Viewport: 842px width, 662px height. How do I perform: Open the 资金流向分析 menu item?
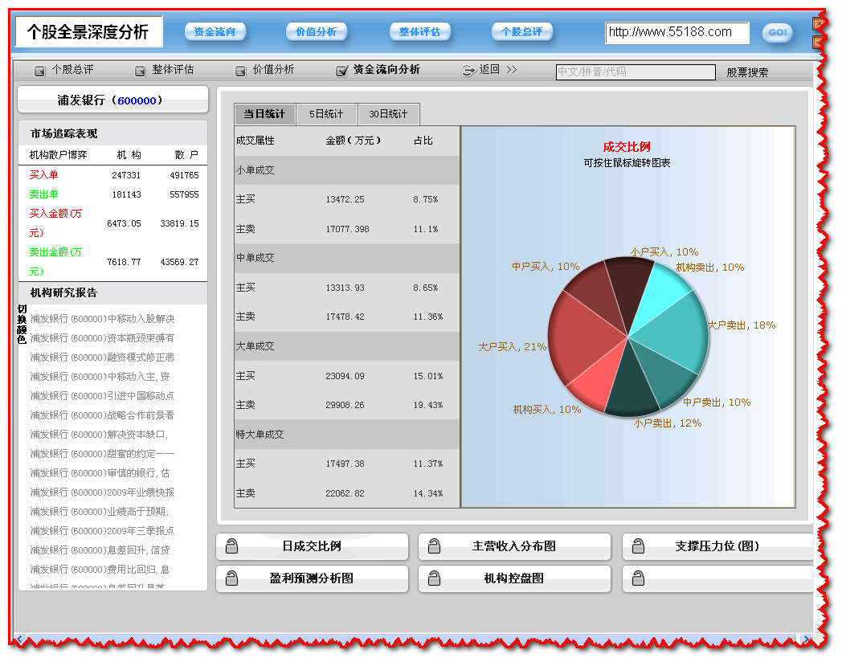click(386, 70)
